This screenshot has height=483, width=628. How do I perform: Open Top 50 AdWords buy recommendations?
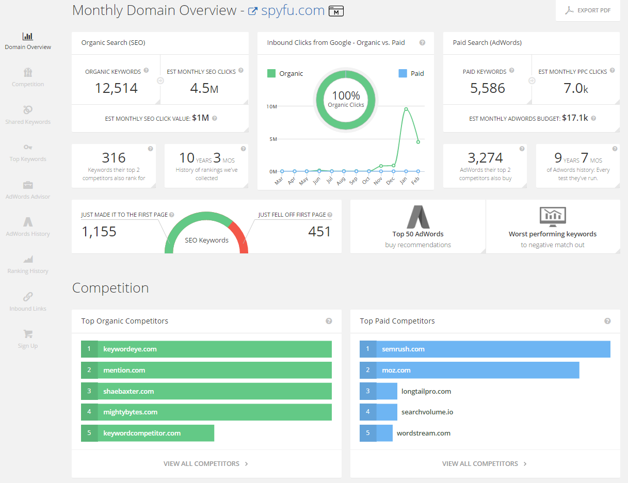pyautogui.click(x=418, y=227)
